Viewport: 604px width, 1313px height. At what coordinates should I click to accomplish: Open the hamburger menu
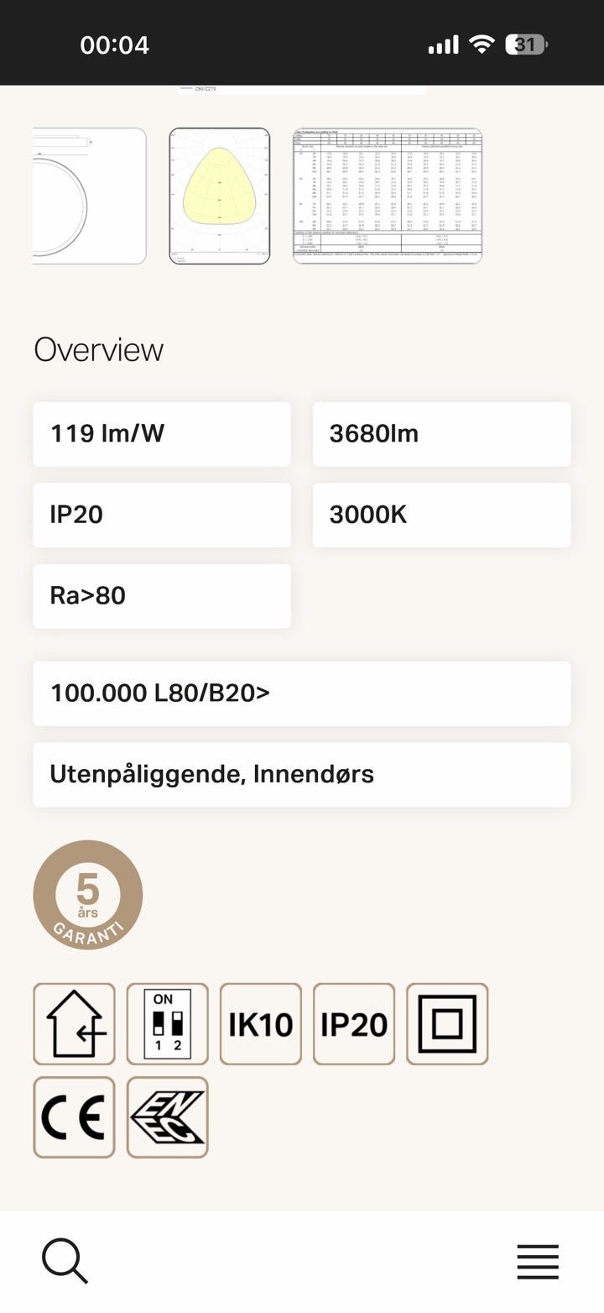(538, 1262)
